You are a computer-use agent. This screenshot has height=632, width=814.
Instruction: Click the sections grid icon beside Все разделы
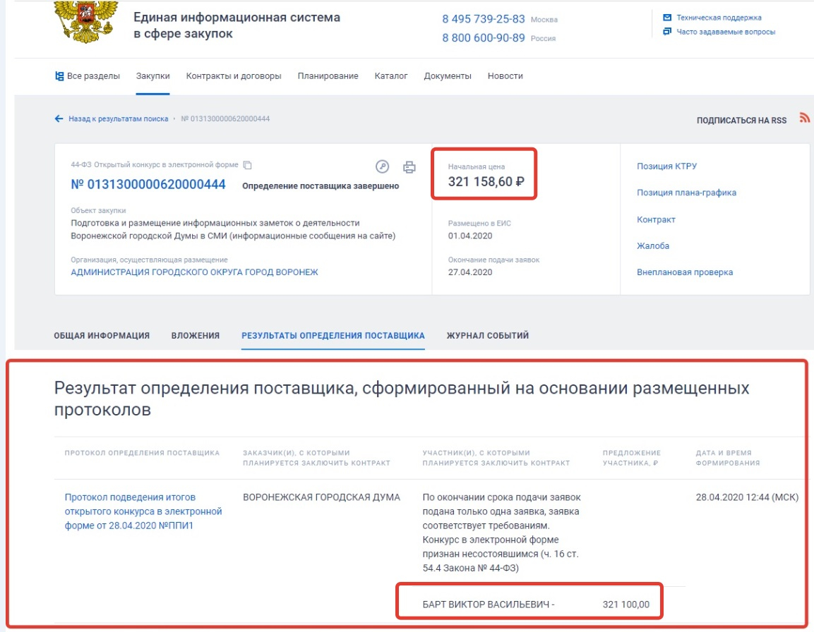click(60, 75)
